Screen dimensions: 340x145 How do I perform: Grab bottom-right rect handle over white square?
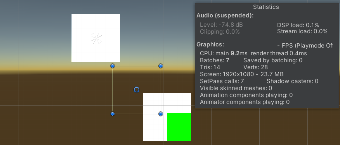[160, 114]
